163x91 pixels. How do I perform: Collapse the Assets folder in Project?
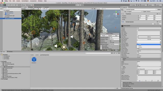[1, 61]
